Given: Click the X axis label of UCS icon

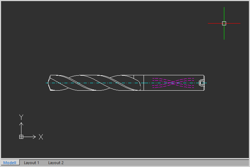Looking at the screenshot, I should [41, 137].
